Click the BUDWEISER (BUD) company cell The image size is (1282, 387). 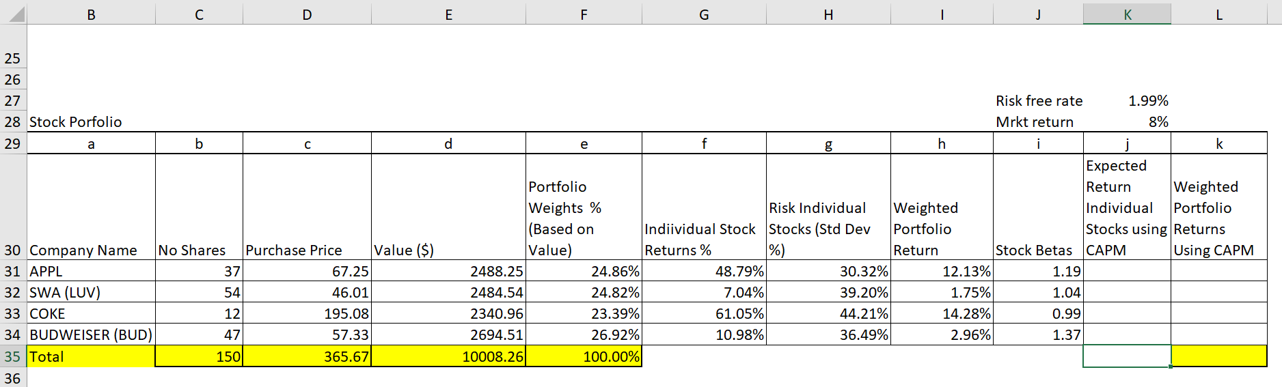pyautogui.click(x=92, y=334)
